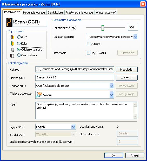
Task: Close the Właściwości przycisku dialog
Action: tap(143, 4)
